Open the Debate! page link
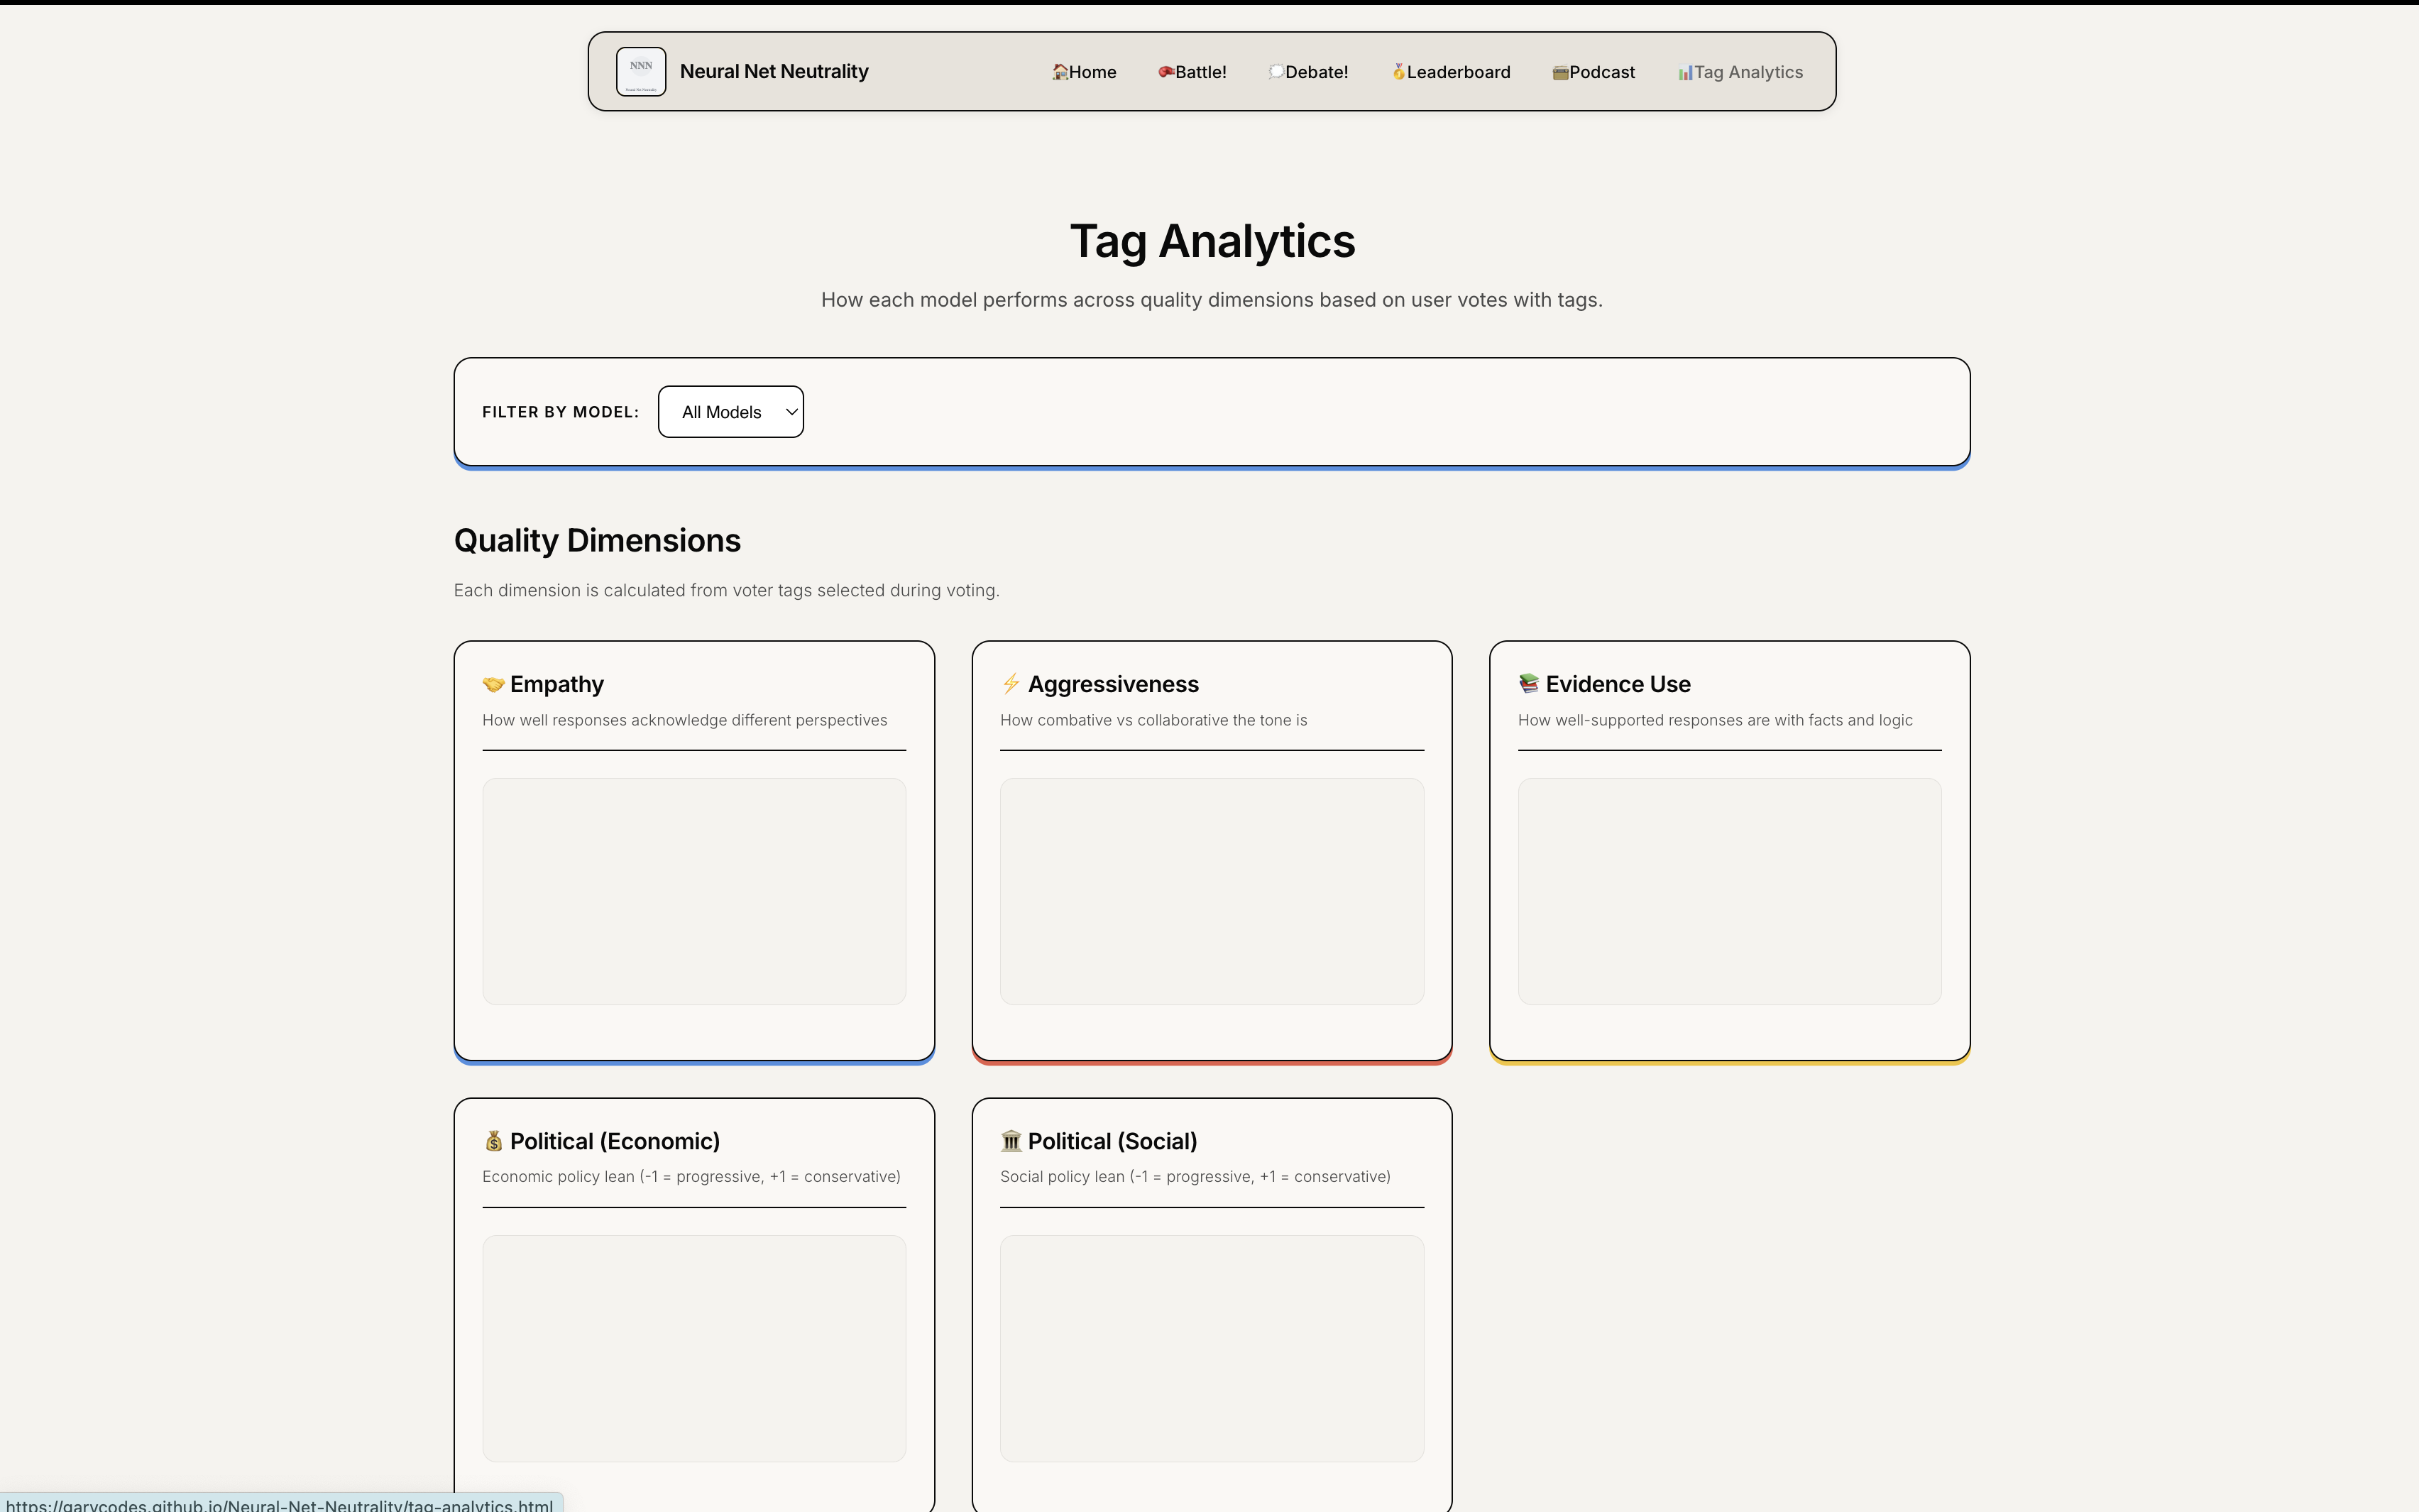 (x=1315, y=72)
